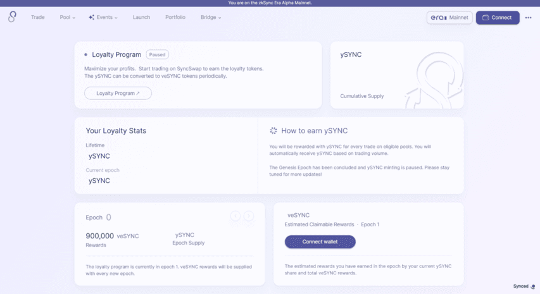Click the Your Loyalty Stats heading
Viewport: 540px width, 294px height.
(116, 131)
